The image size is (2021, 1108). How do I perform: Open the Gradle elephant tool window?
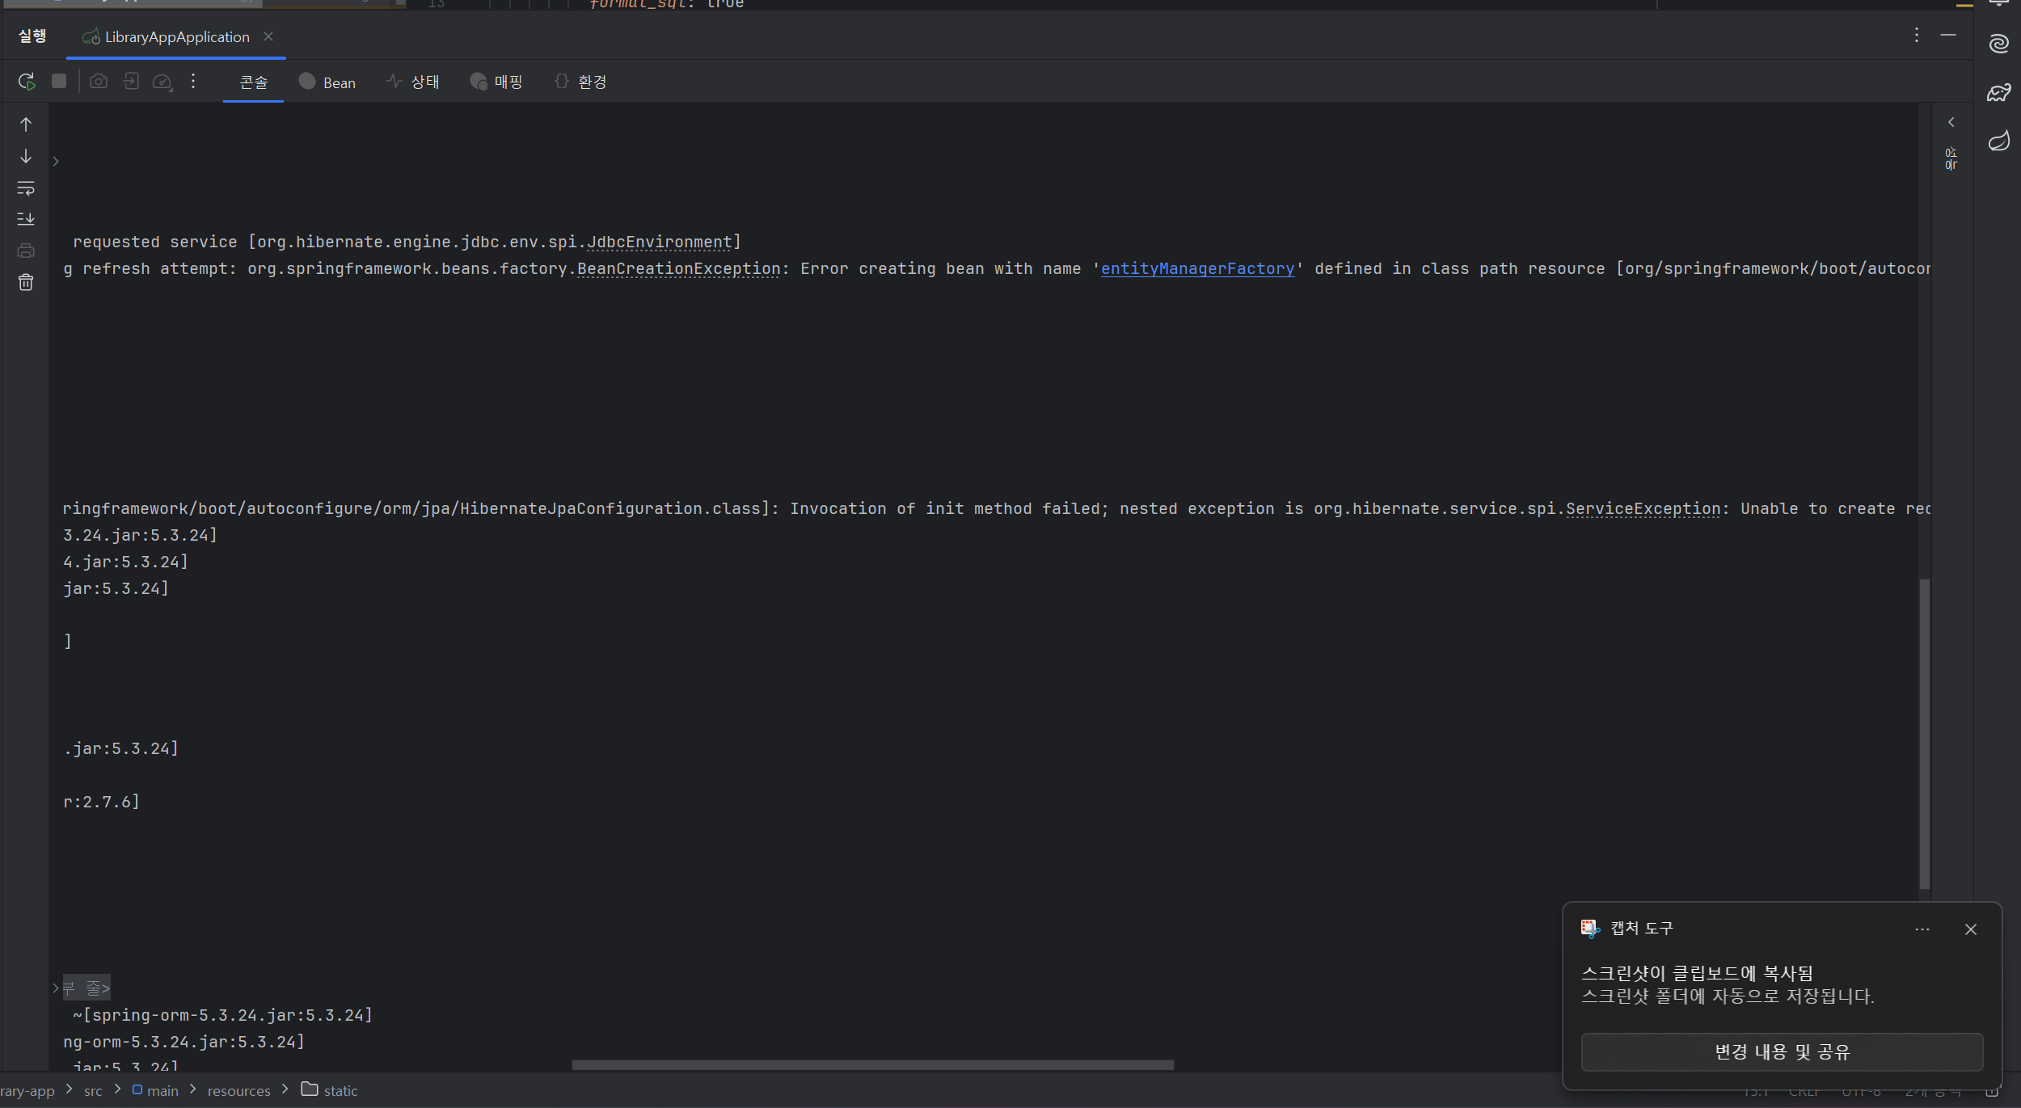[x=1999, y=92]
